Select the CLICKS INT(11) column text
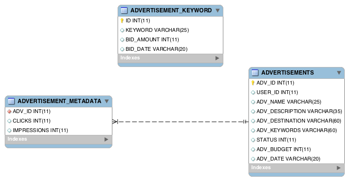This screenshot has height=181, width=349. 32,121
